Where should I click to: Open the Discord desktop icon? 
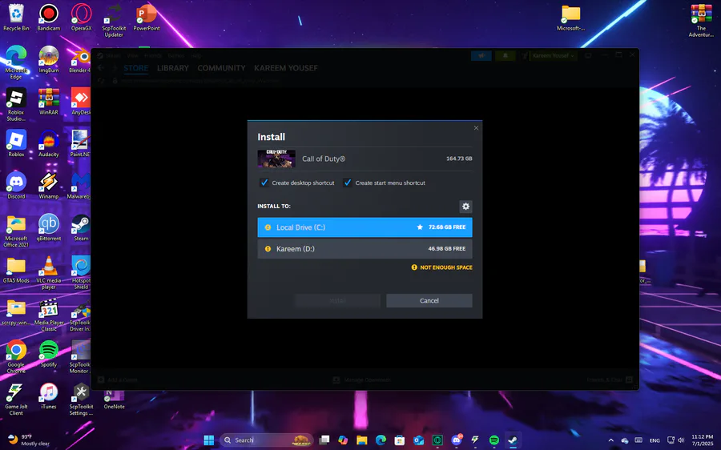16,186
